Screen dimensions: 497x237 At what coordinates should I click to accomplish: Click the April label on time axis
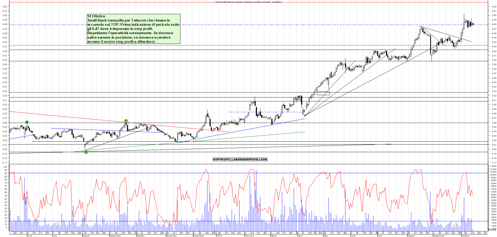[300, 236]
